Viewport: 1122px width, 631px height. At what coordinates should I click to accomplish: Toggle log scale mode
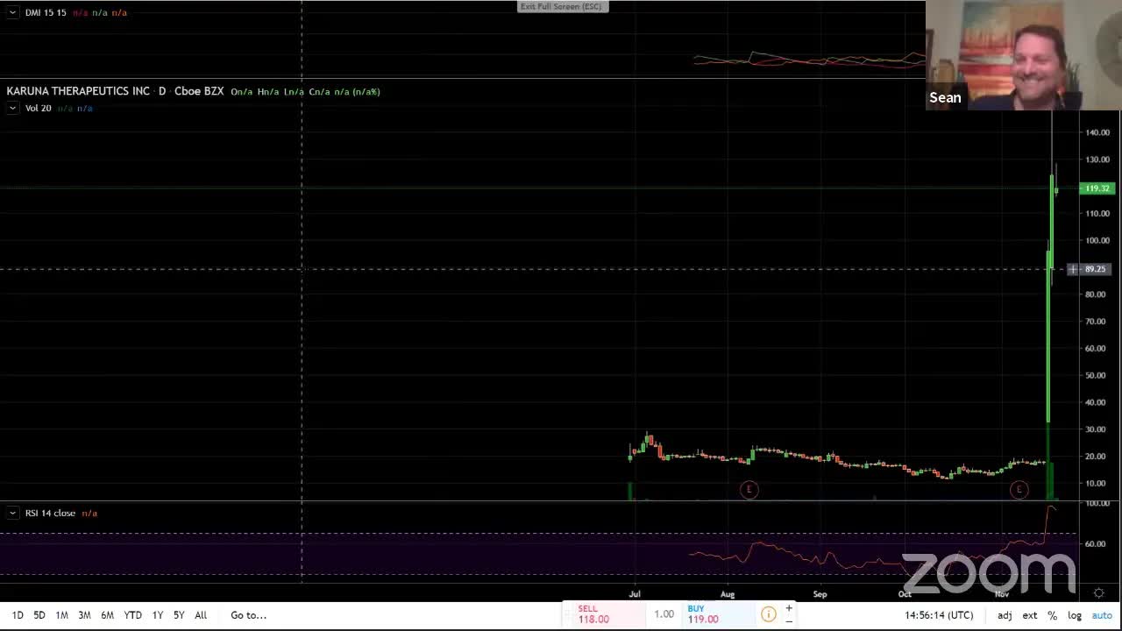tap(1074, 615)
